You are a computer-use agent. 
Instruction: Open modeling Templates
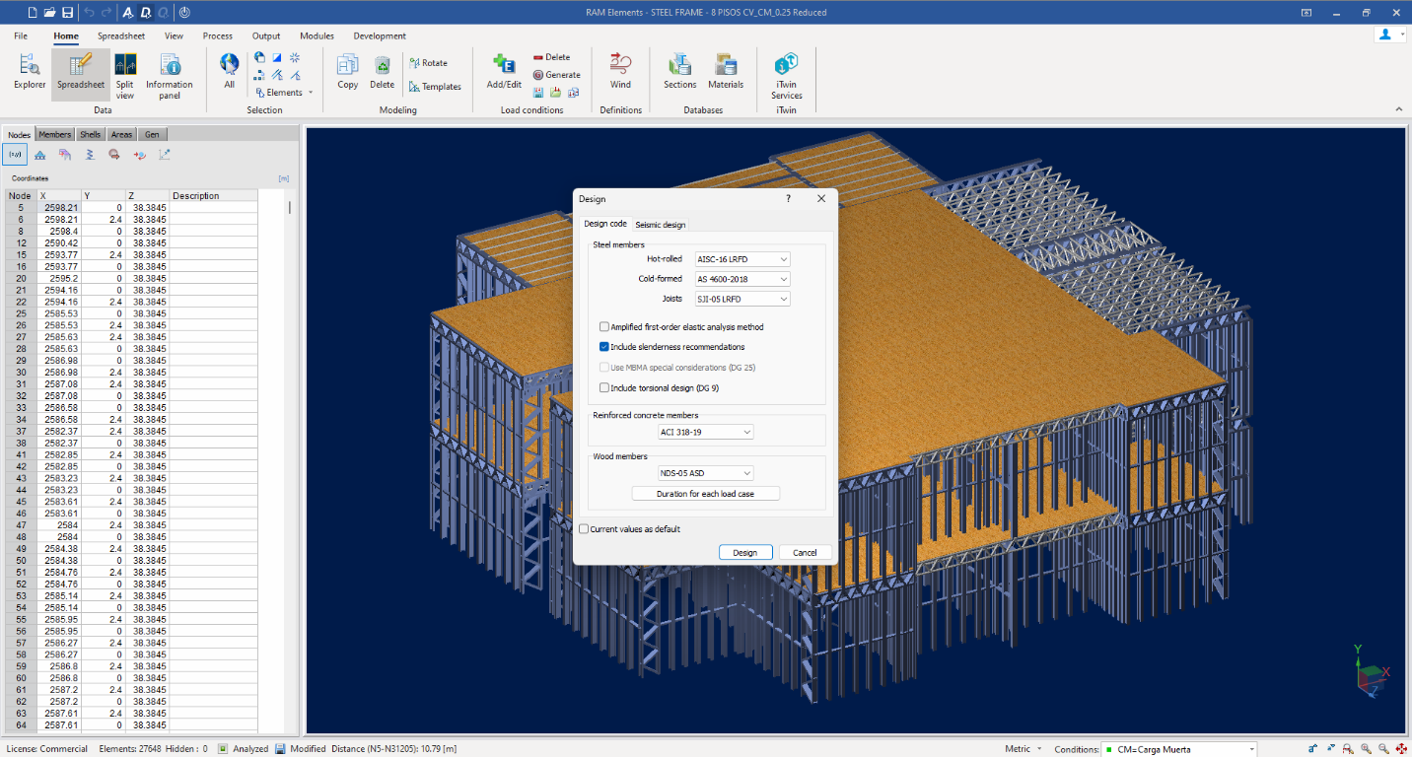(x=435, y=87)
